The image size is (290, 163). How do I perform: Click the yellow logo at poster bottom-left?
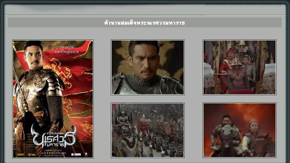click(x=21, y=154)
